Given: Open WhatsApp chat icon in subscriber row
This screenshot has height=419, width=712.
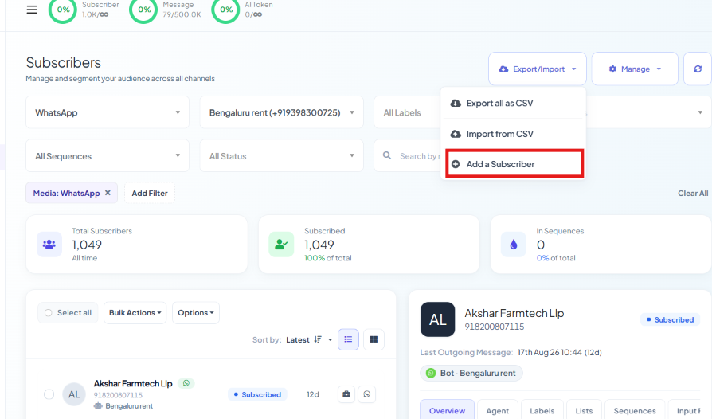Looking at the screenshot, I should click(367, 394).
